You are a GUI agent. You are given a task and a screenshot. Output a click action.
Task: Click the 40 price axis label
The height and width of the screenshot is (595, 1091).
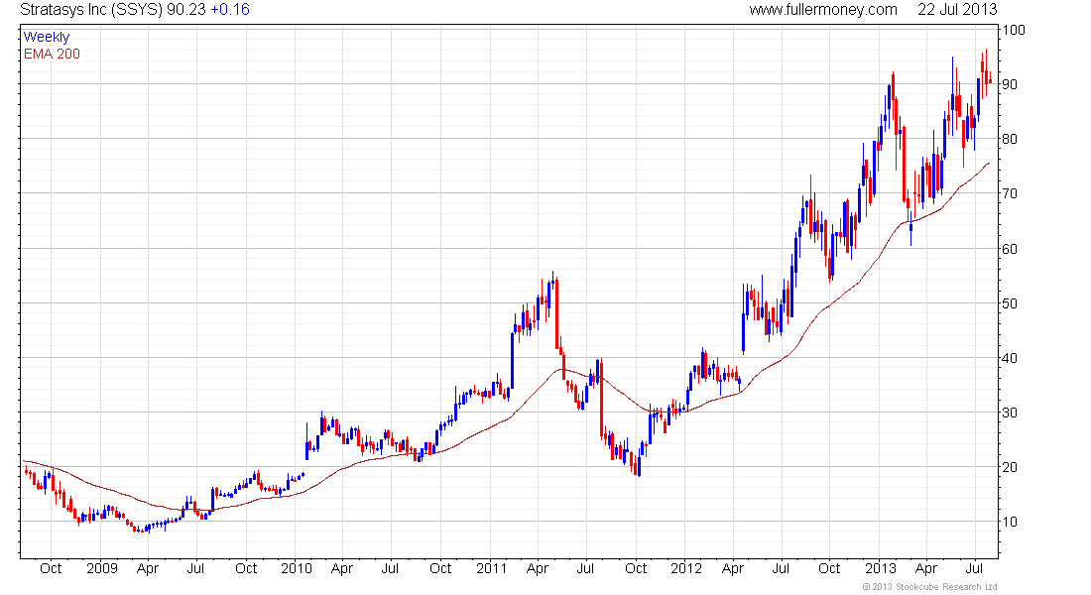[x=1009, y=358]
